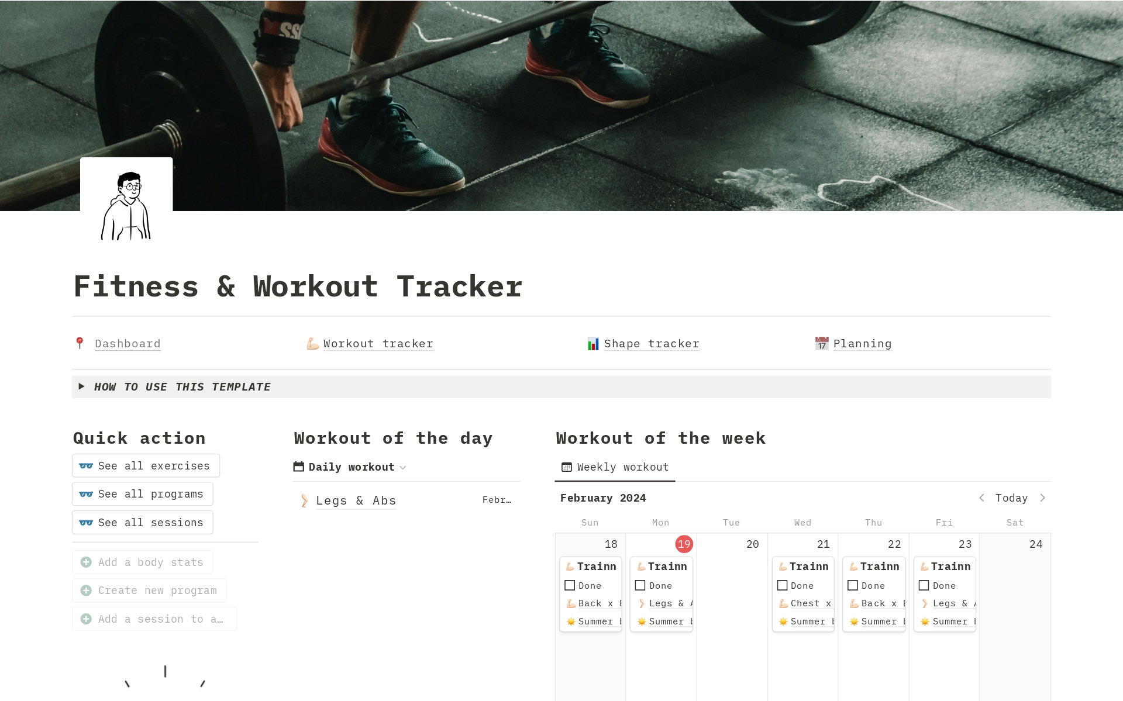
Task: Toggle the Done checkbox on Wednesday's training
Action: tap(782, 585)
